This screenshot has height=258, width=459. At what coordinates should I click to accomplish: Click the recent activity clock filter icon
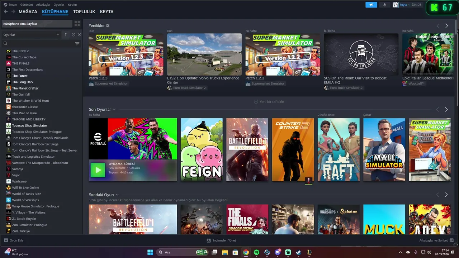[x=74, y=35]
